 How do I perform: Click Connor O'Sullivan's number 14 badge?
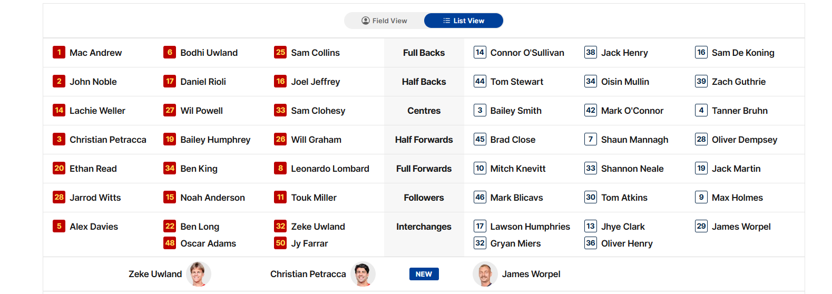[x=479, y=52]
